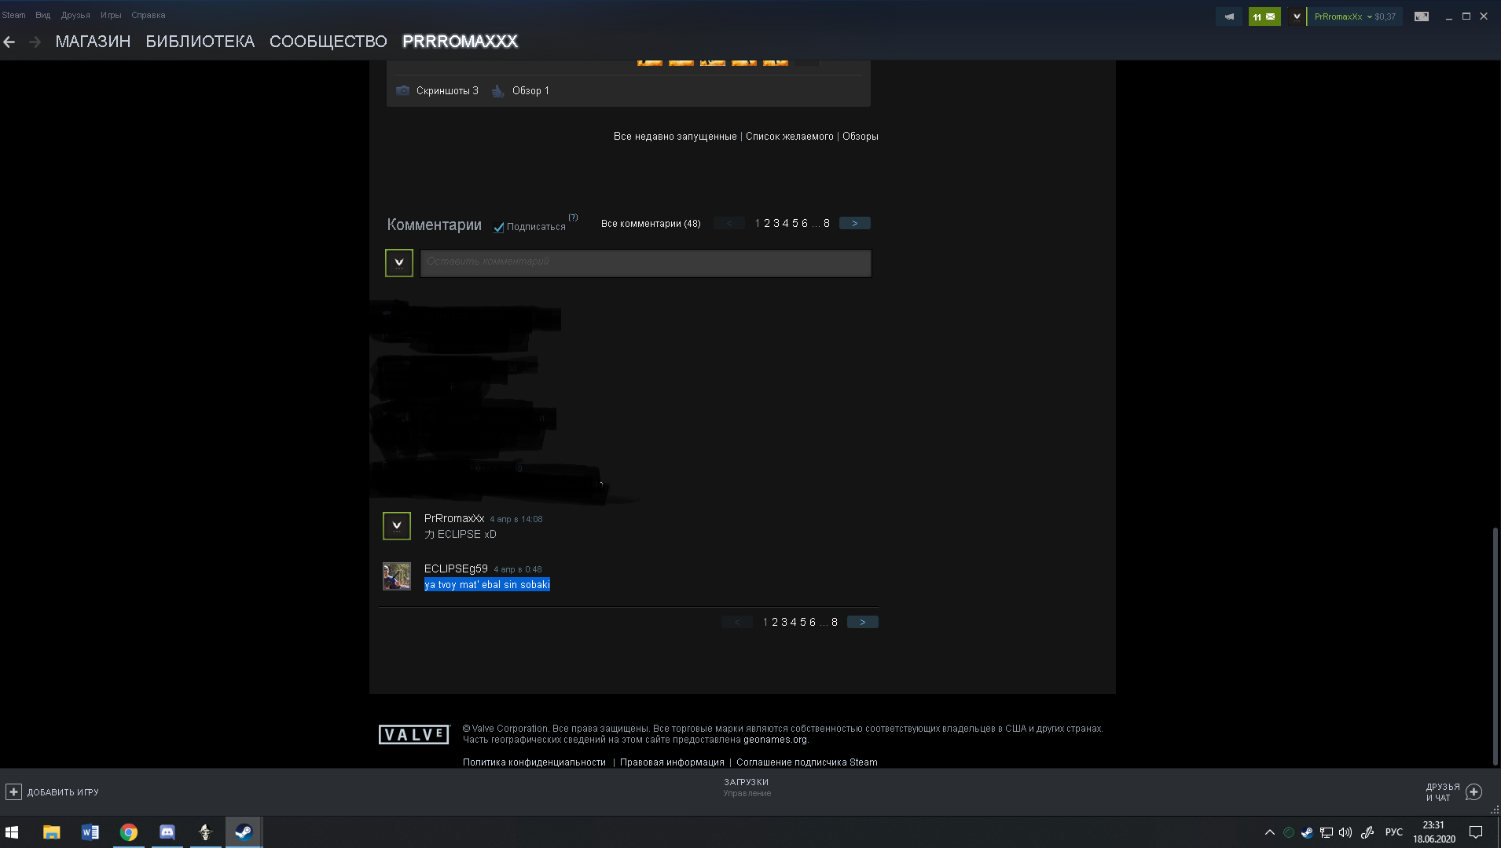Open the Игры menu

coord(111,15)
